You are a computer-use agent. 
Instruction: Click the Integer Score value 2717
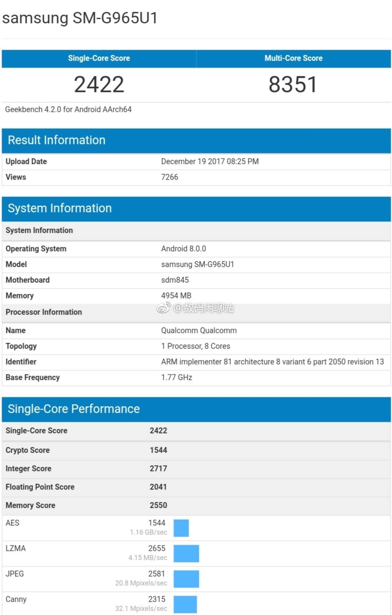click(x=159, y=469)
